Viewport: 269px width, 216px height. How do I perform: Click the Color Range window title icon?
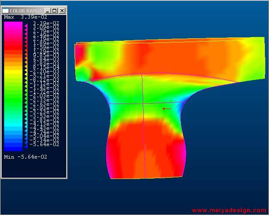point(5,11)
